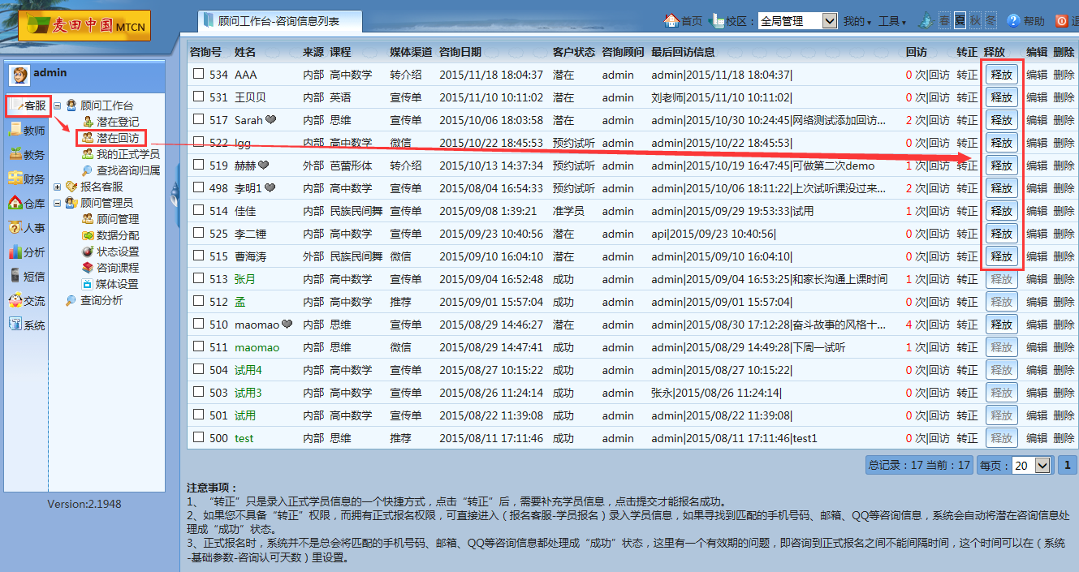
Task: Open the 工具 menu
Action: [x=892, y=21]
